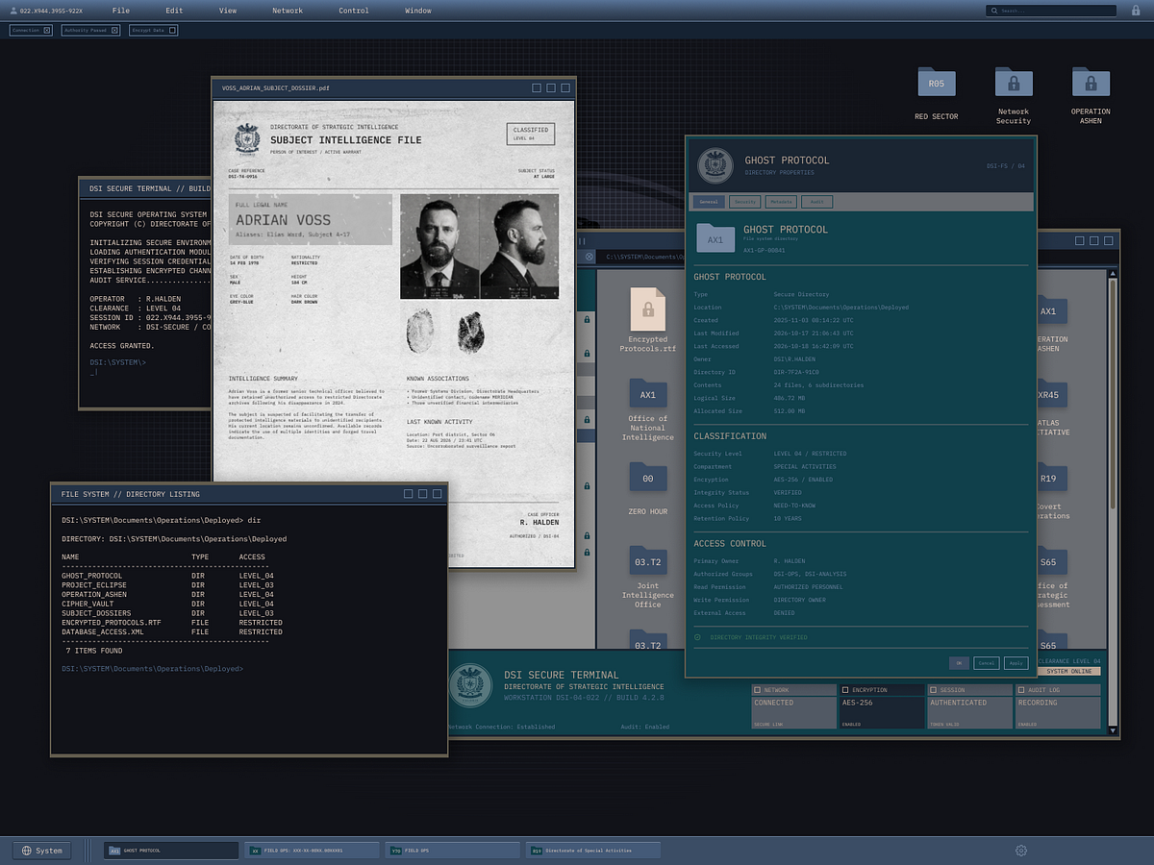Click the CONNECTED network status tile
The width and height of the screenshot is (1154, 865).
793,712
